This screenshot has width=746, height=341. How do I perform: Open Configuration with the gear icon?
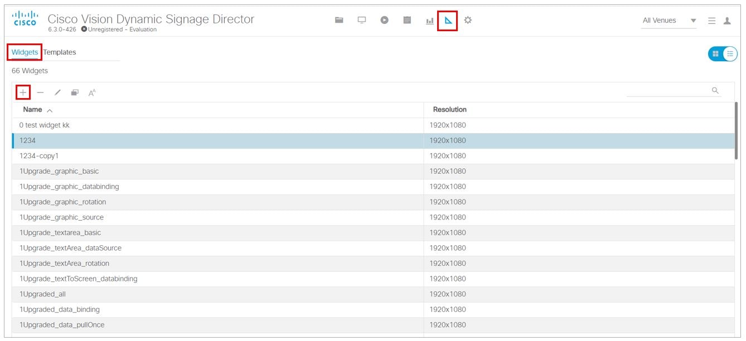(468, 20)
